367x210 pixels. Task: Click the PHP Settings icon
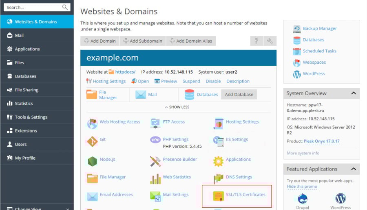[155, 140]
